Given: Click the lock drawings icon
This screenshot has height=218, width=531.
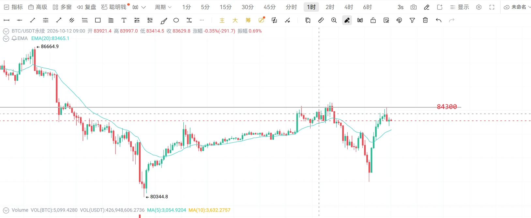Looking at the screenshot, I should [x=373, y=20].
